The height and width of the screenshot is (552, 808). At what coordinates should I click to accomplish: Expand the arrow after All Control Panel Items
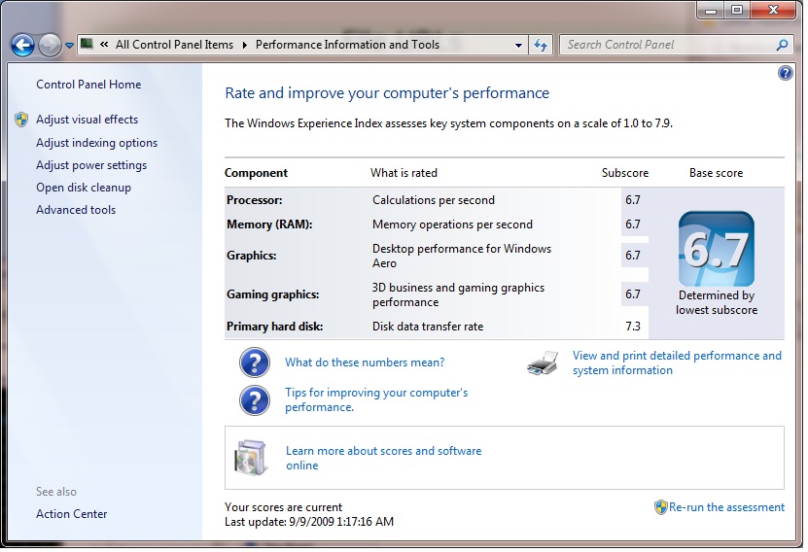(245, 45)
